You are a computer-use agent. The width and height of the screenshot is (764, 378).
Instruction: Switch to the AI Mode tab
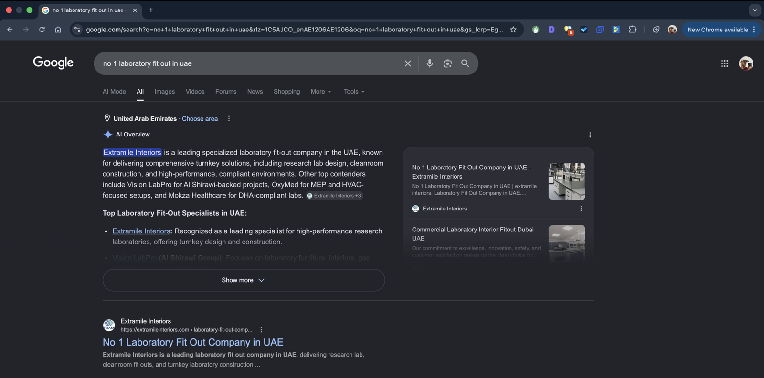click(114, 92)
